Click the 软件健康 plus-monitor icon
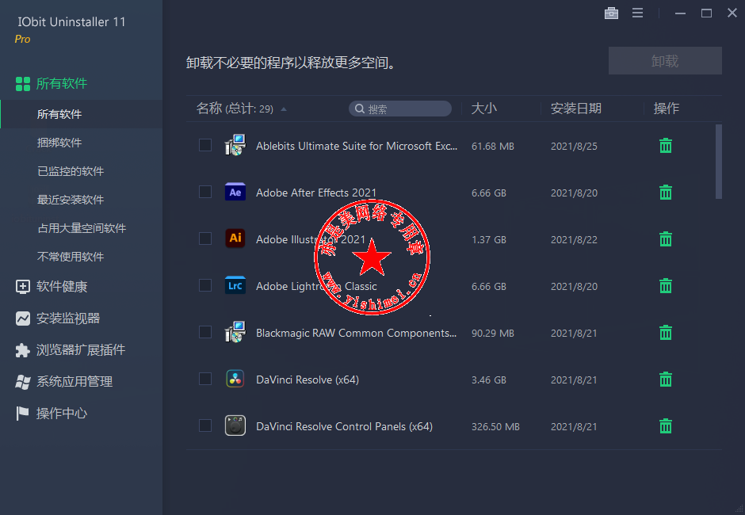 [x=23, y=287]
